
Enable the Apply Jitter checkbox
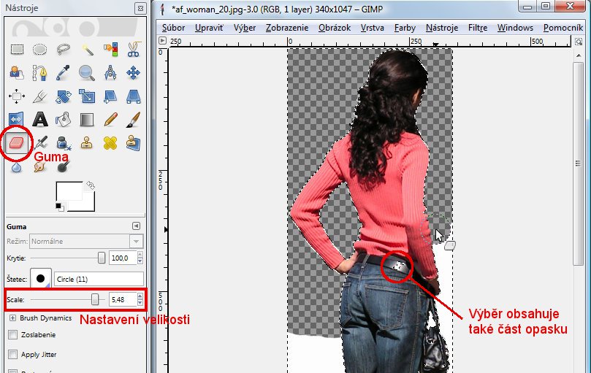13,355
